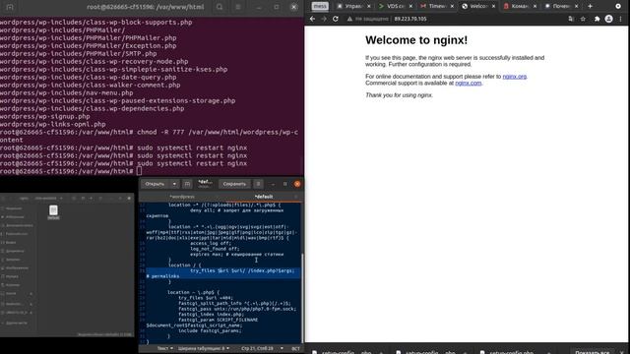Open the line/column position dropdown in status bar
Image resolution: width=630 pixels, height=354 pixels.
[262, 348]
